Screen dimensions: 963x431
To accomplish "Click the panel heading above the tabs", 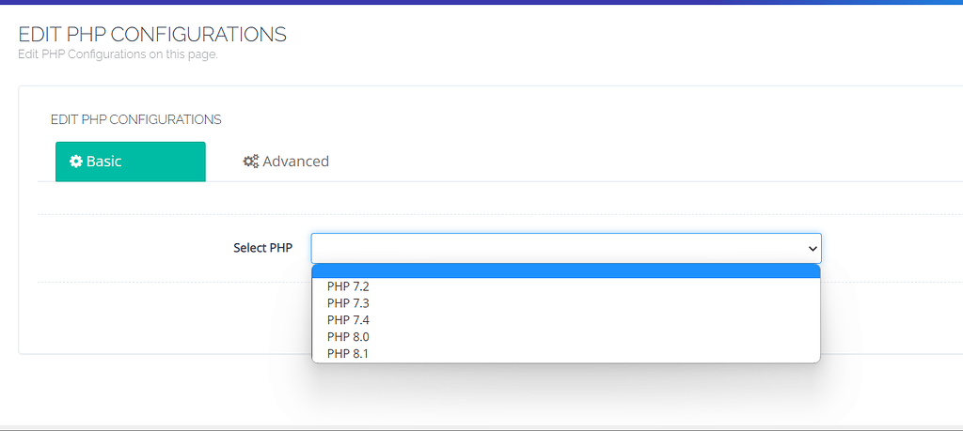I will [x=135, y=119].
